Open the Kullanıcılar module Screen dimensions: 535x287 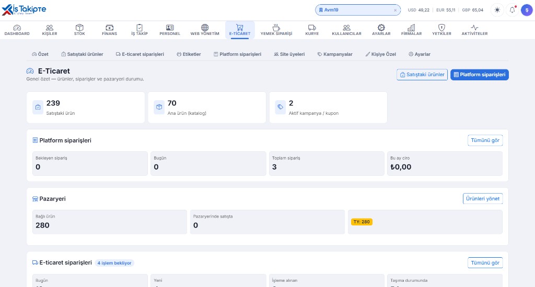tap(347, 30)
